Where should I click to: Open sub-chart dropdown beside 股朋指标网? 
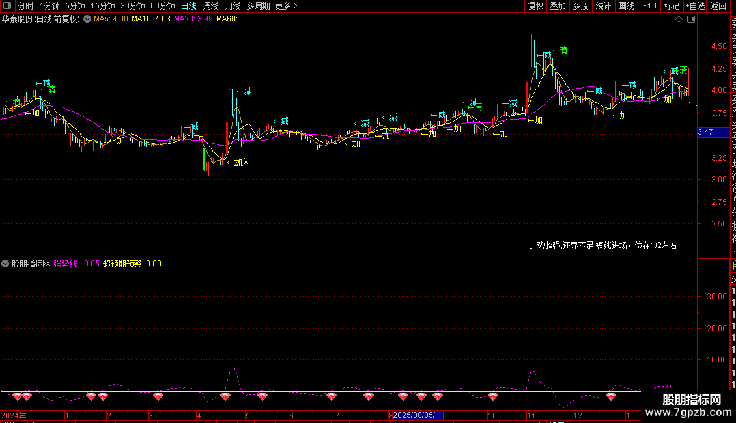click(5, 264)
